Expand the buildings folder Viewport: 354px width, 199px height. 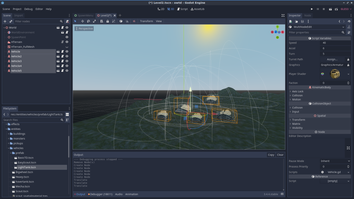click(9, 134)
